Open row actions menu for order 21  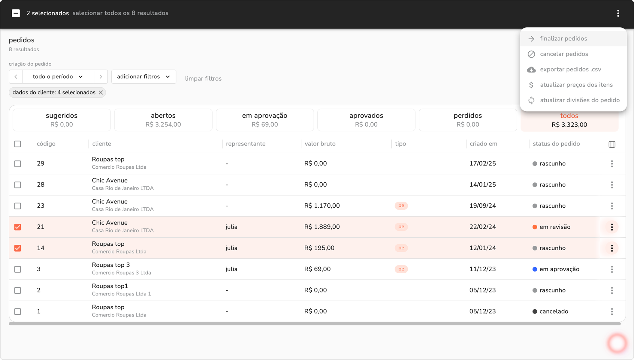[x=612, y=227]
